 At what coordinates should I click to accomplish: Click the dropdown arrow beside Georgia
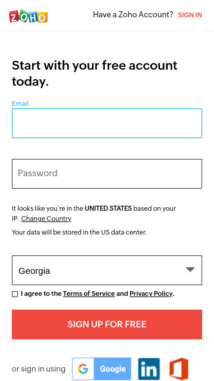pyautogui.click(x=190, y=270)
